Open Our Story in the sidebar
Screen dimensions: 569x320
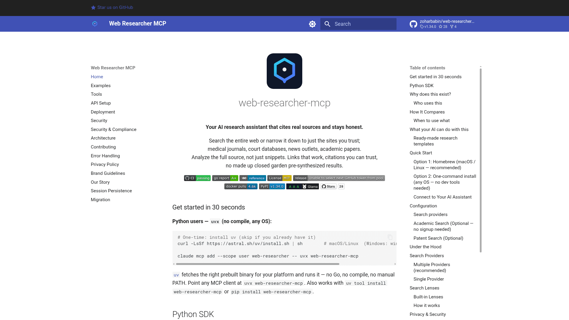pyautogui.click(x=100, y=182)
